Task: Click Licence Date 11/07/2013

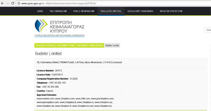Action: pos(50,75)
